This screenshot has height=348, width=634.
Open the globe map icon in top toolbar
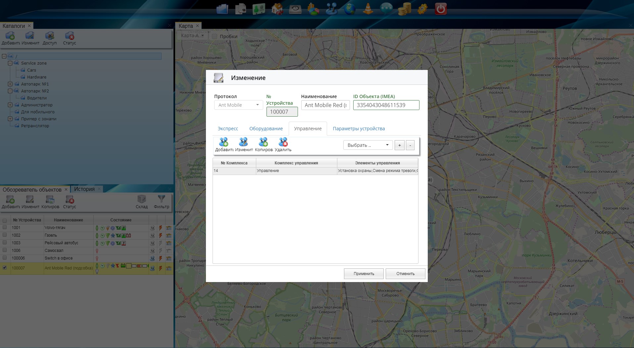point(350,9)
